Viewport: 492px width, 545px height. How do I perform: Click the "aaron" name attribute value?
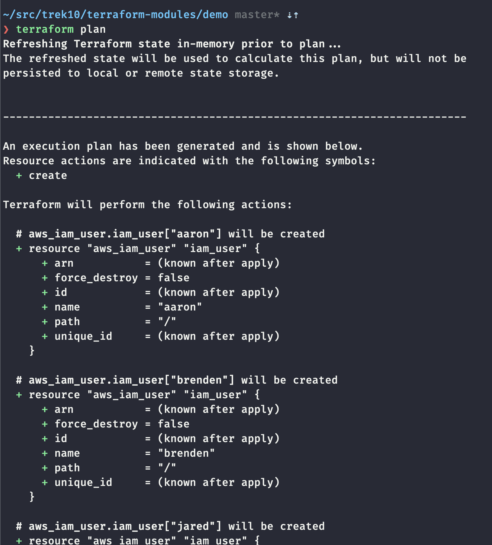pos(180,307)
